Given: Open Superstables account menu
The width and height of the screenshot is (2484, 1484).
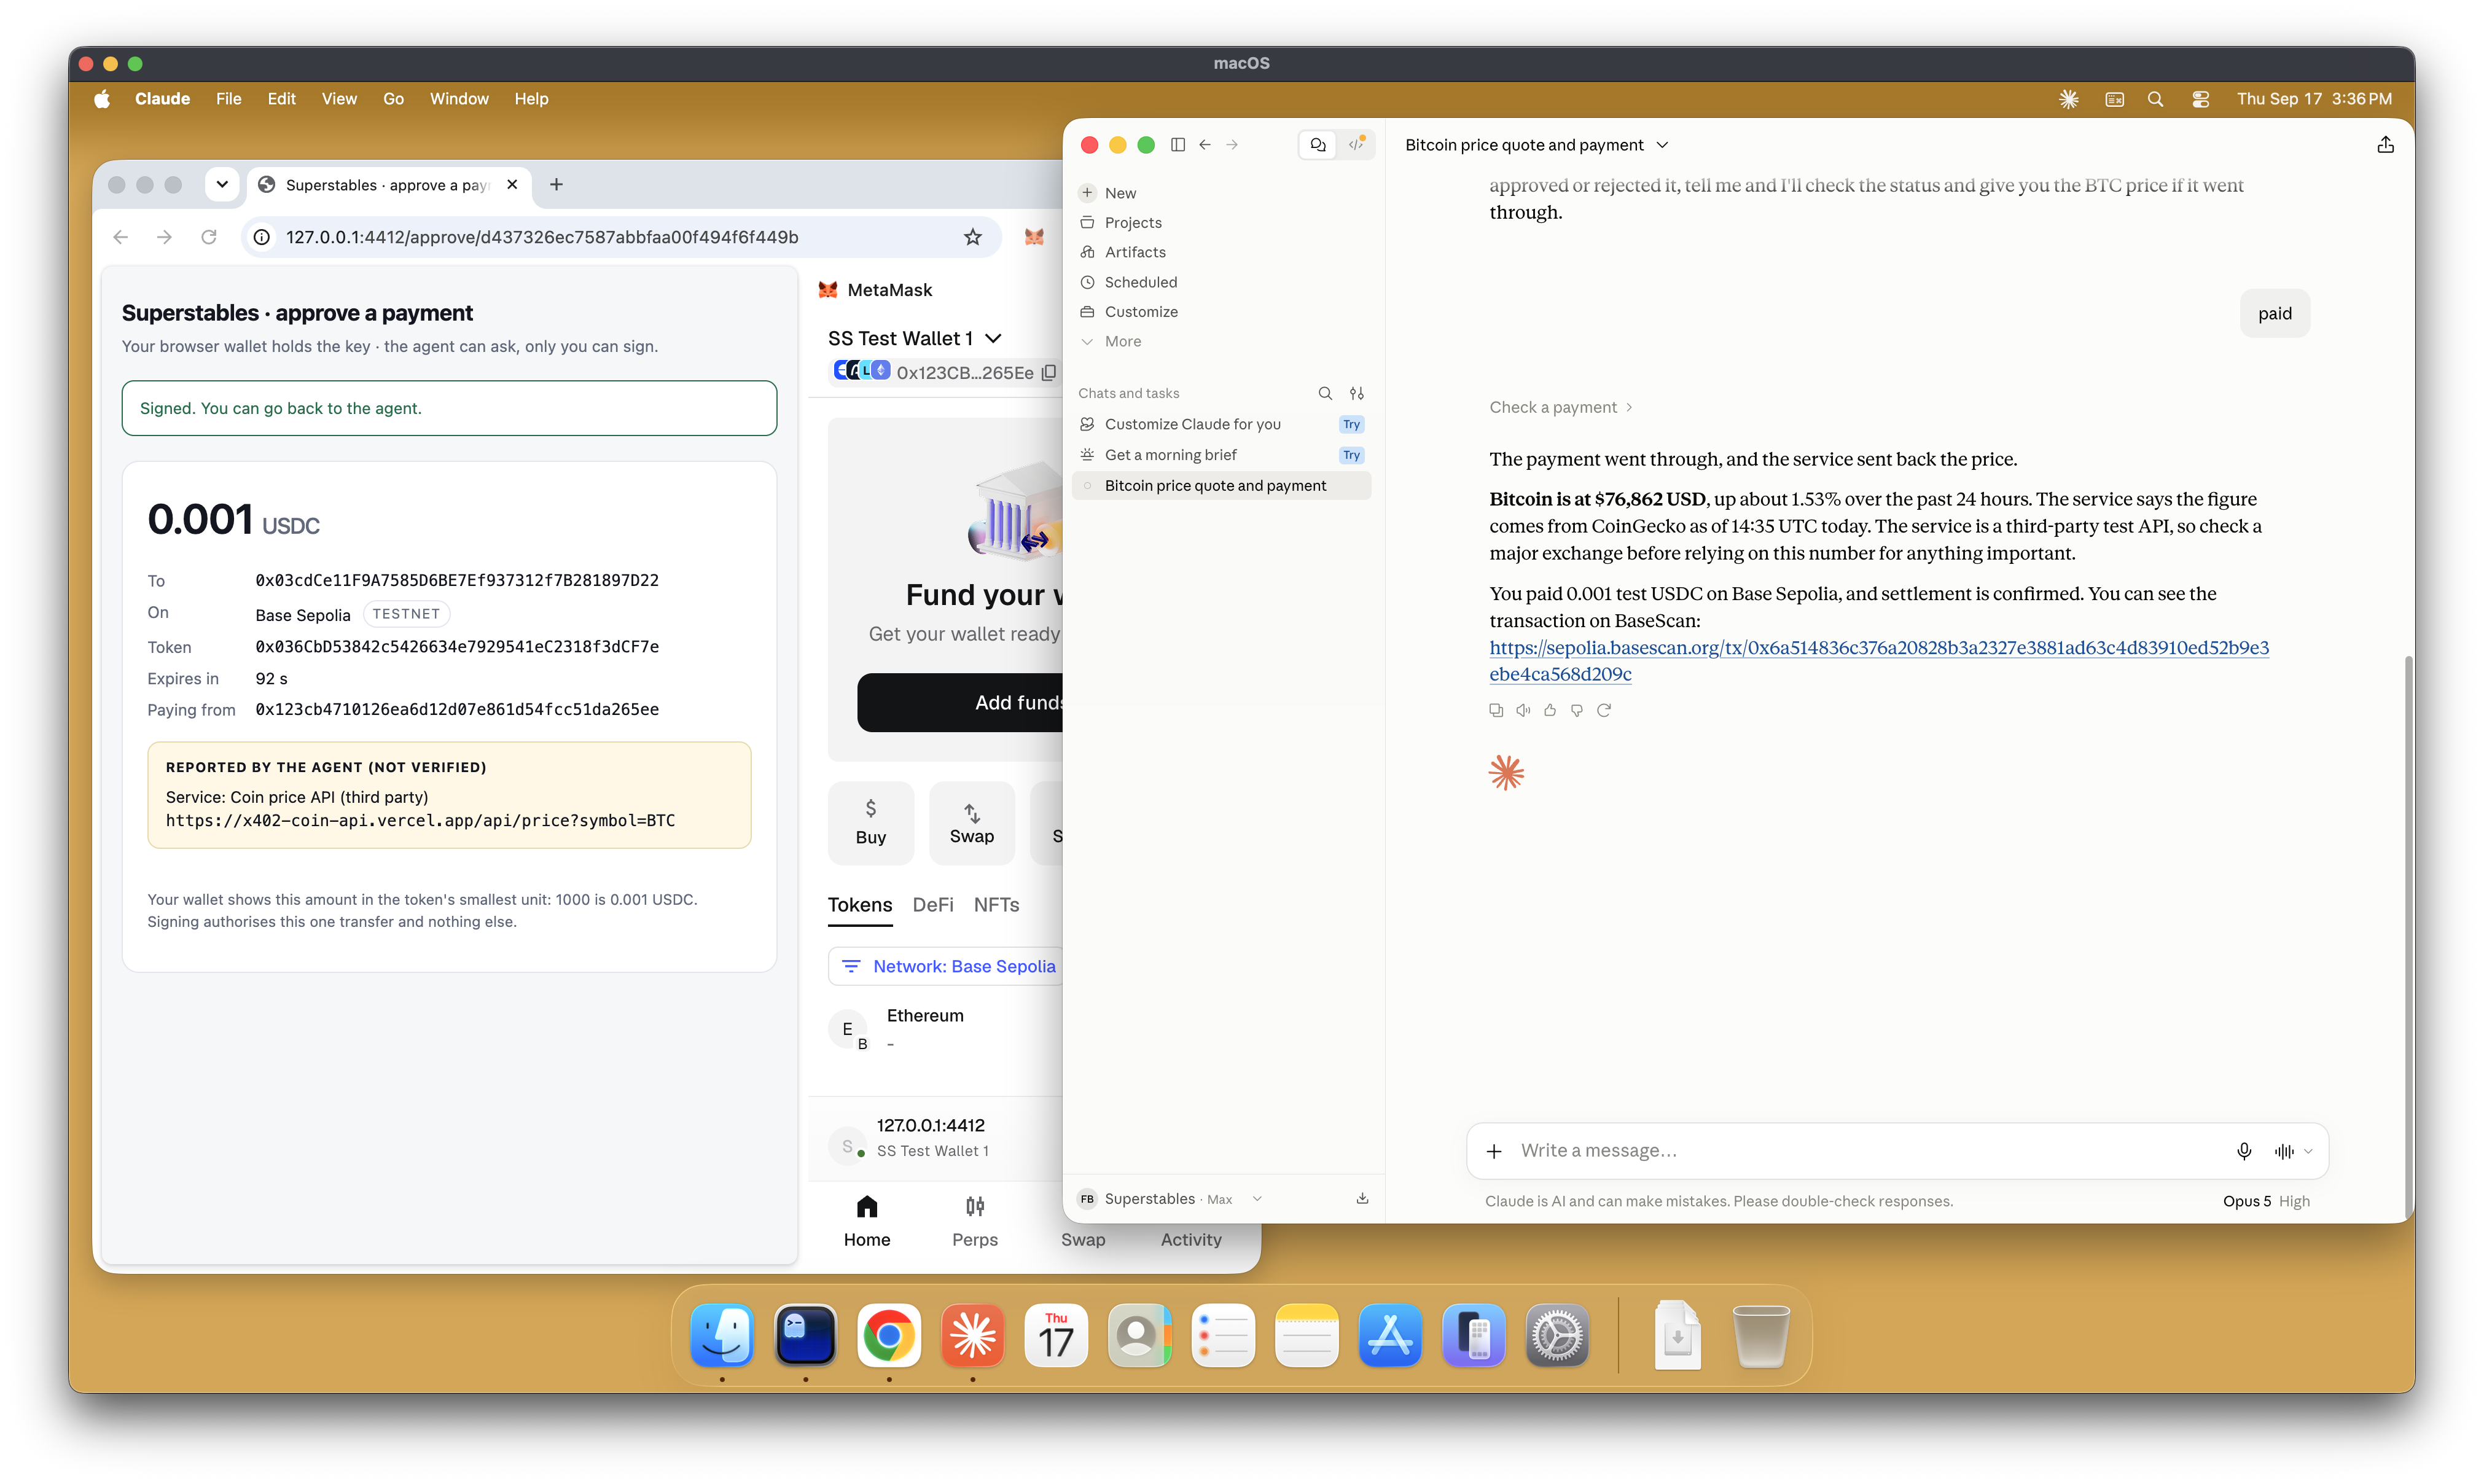Looking at the screenshot, I should point(1170,1199).
